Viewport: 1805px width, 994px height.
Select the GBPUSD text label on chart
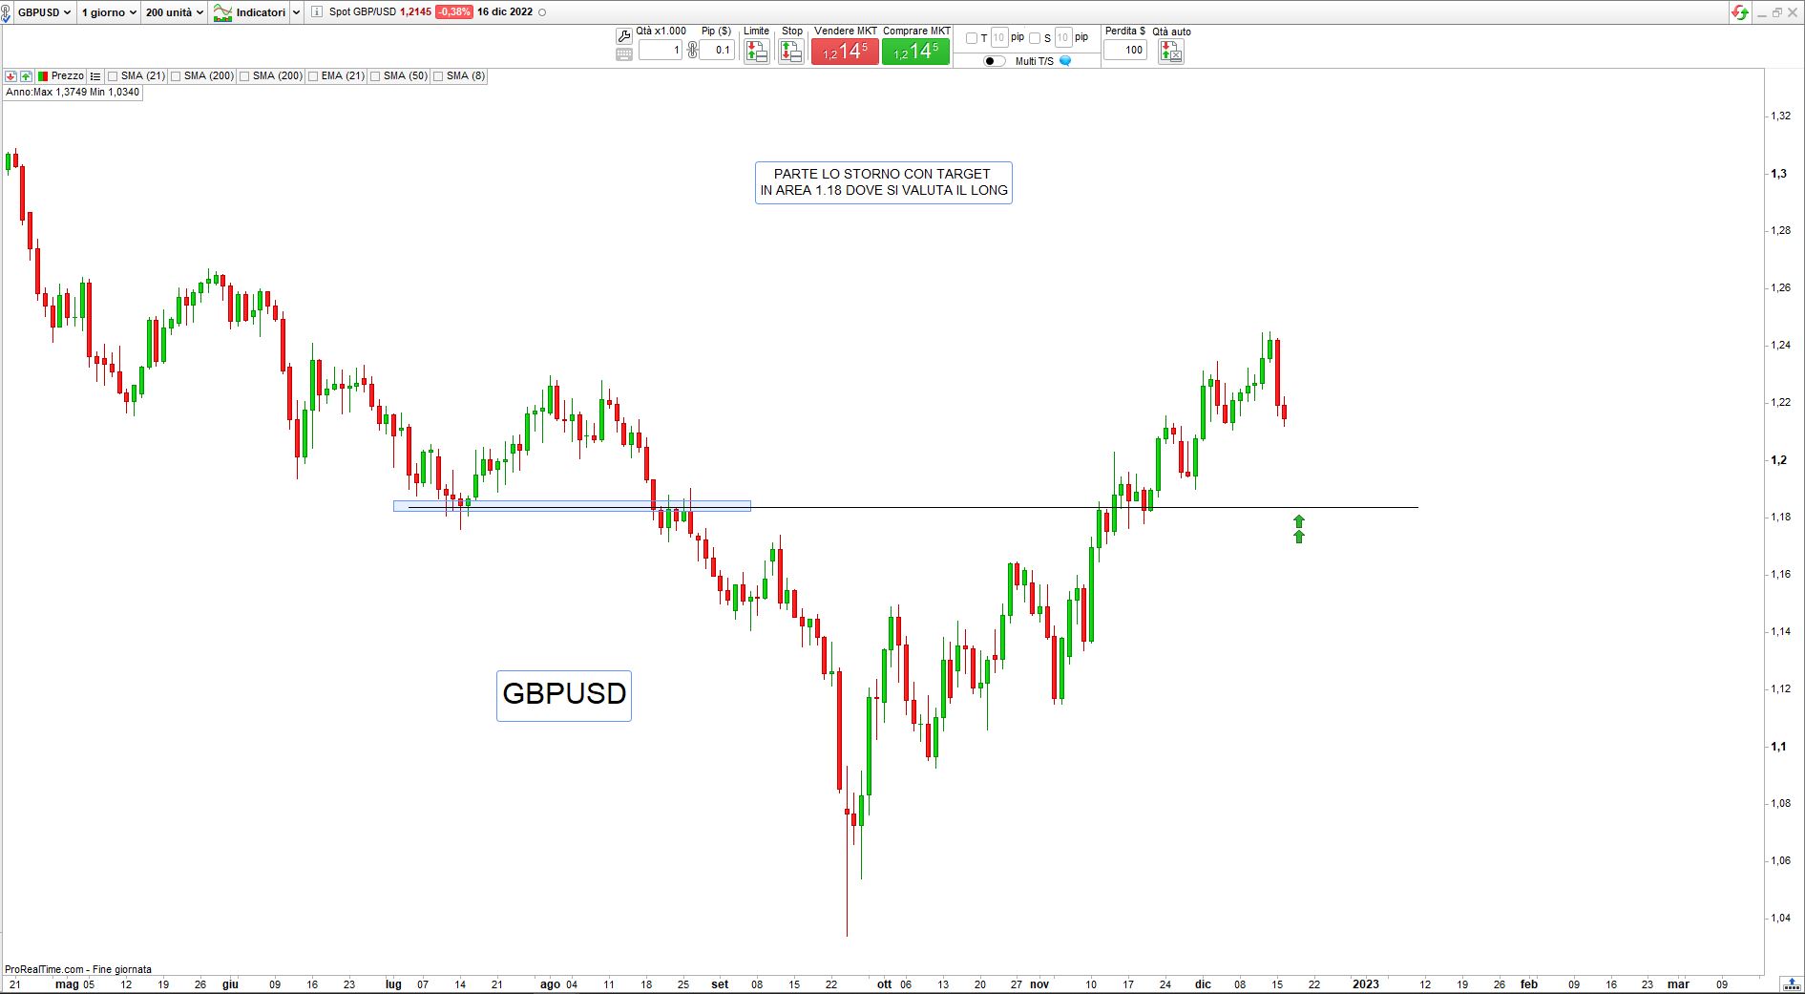564,695
